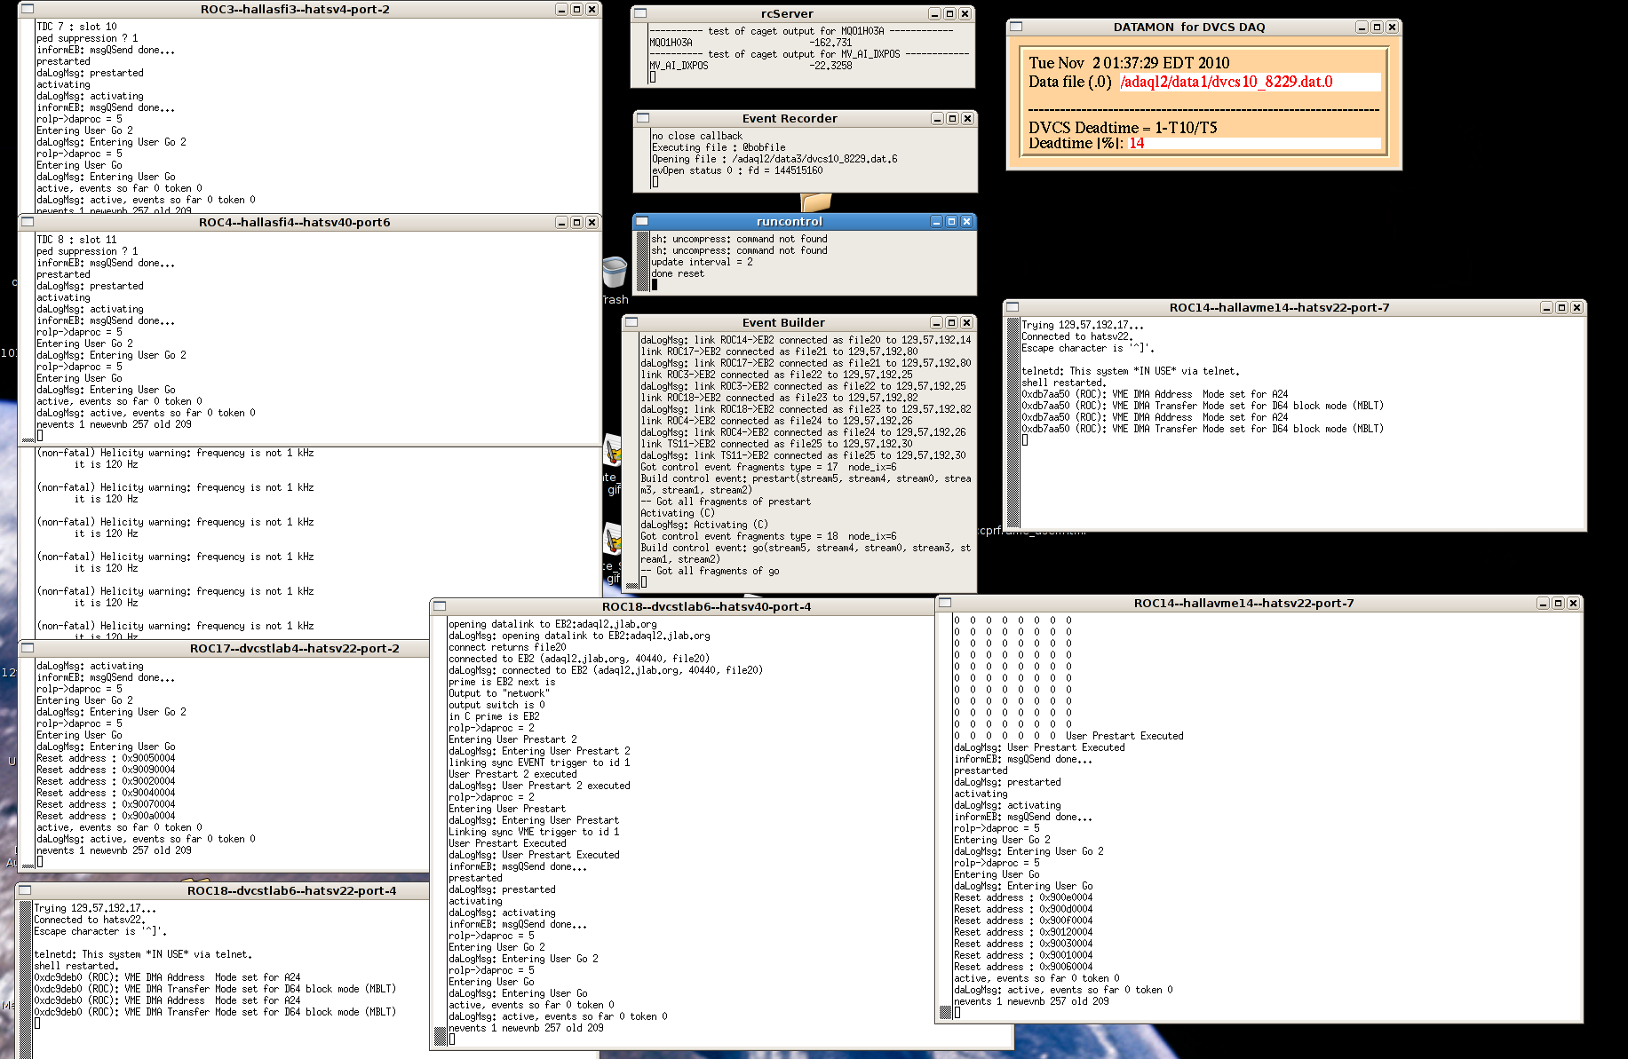This screenshot has width=1628, height=1059.
Task: Close the ROC14 telnet window
Action: coord(1576,307)
